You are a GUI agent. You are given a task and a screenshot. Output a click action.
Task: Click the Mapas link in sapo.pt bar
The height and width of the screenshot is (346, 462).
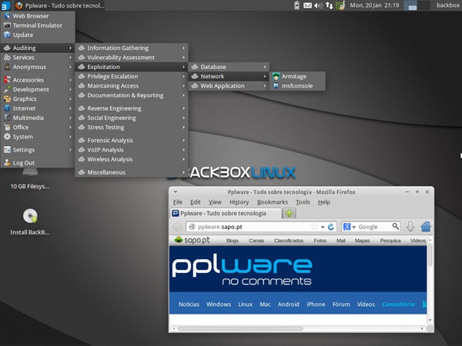click(362, 241)
